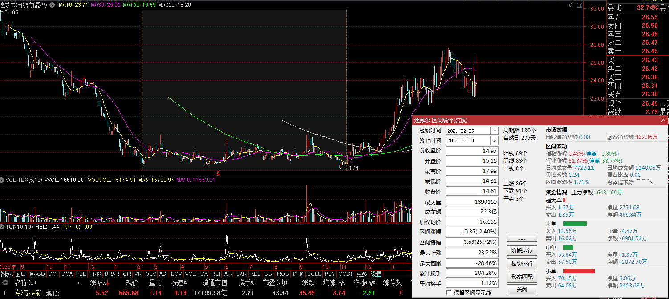Open the 更多 indicators tab
The width and height of the screenshot is (669, 299).
[x=362, y=274]
